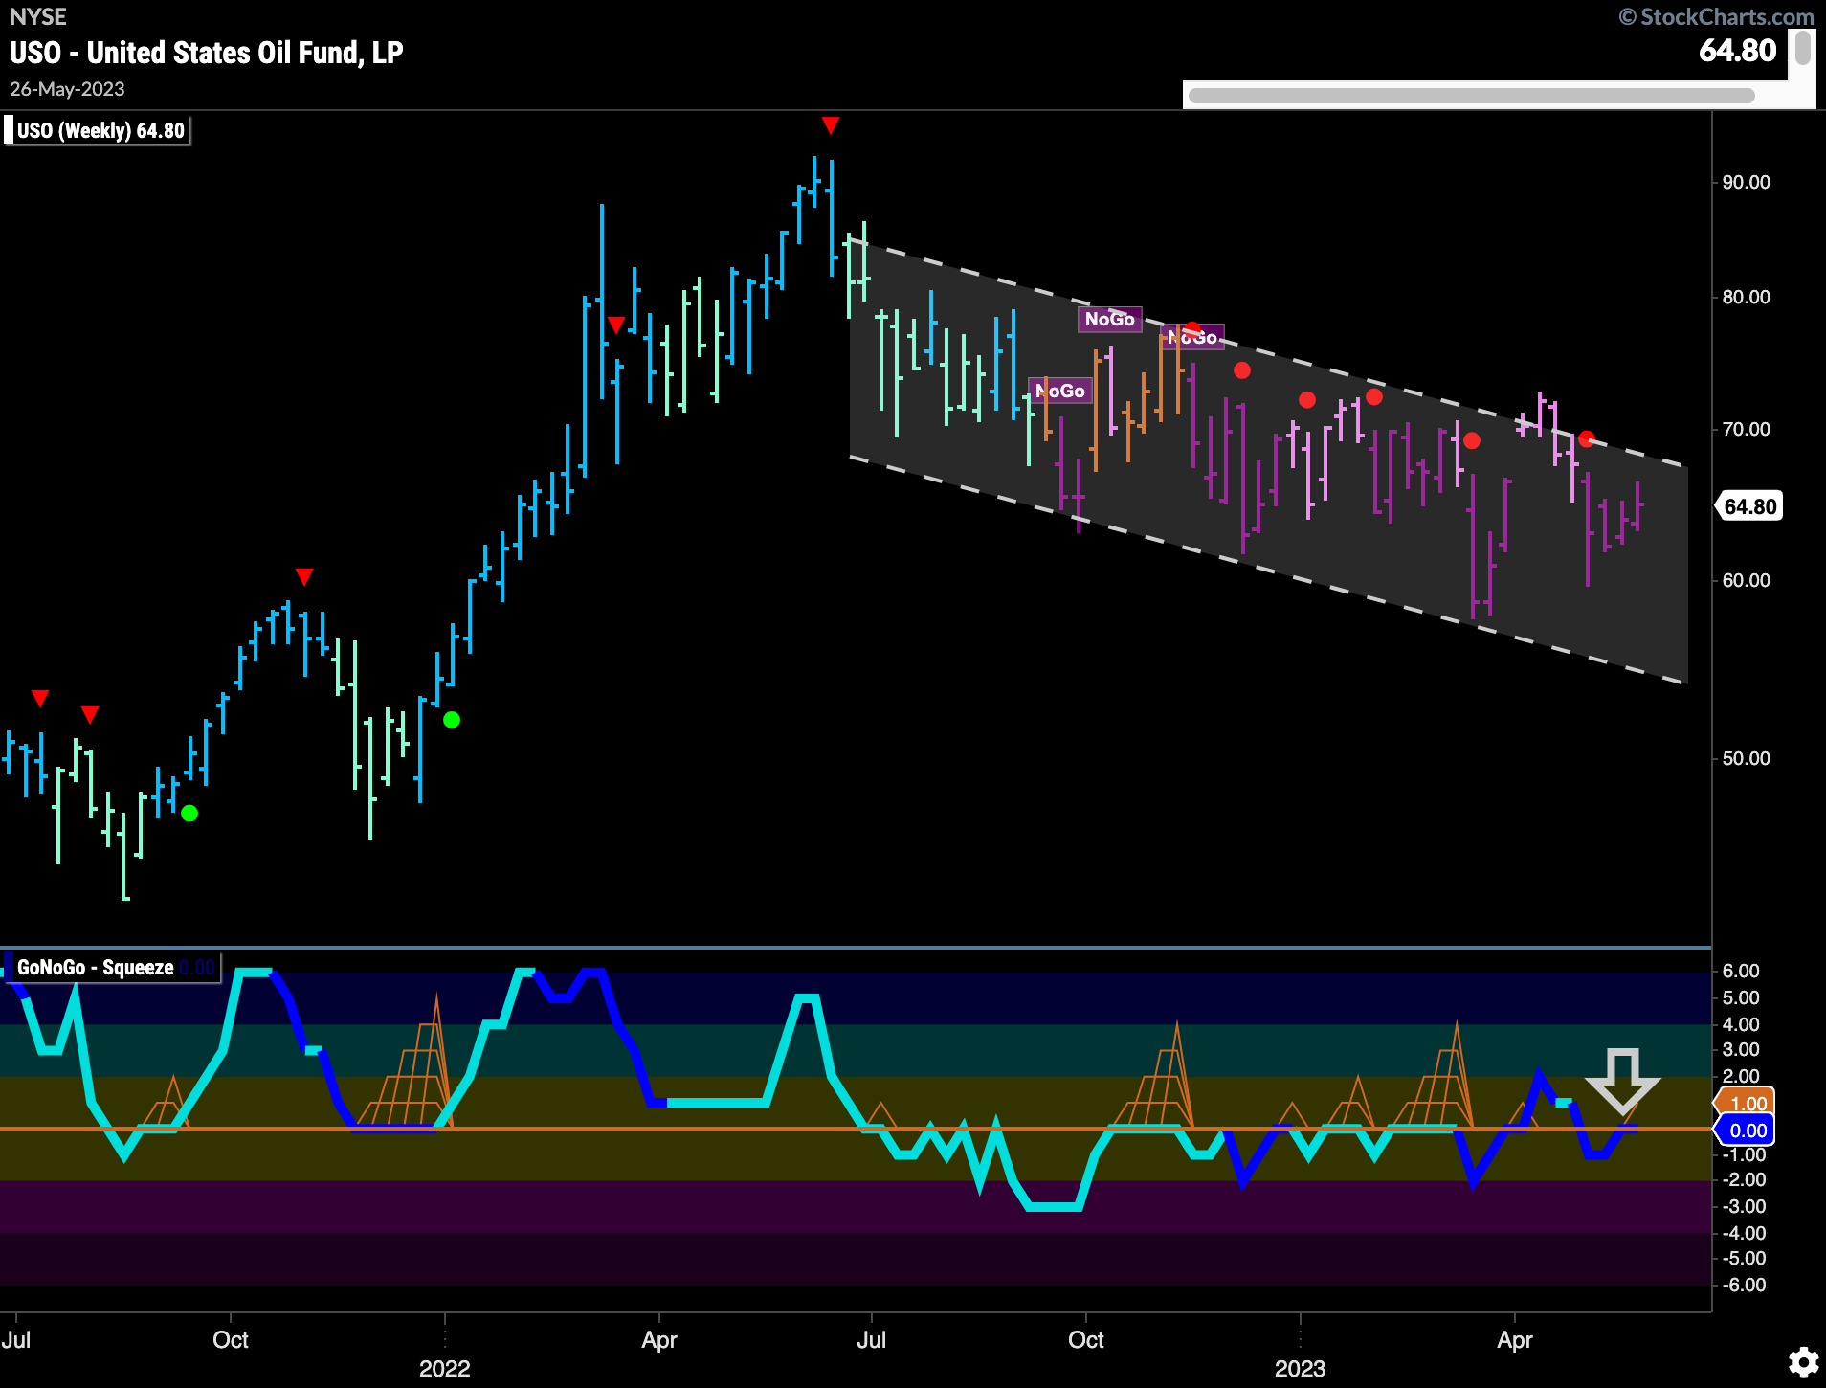Click the lowest green dot near 2021 lows

pos(189,813)
